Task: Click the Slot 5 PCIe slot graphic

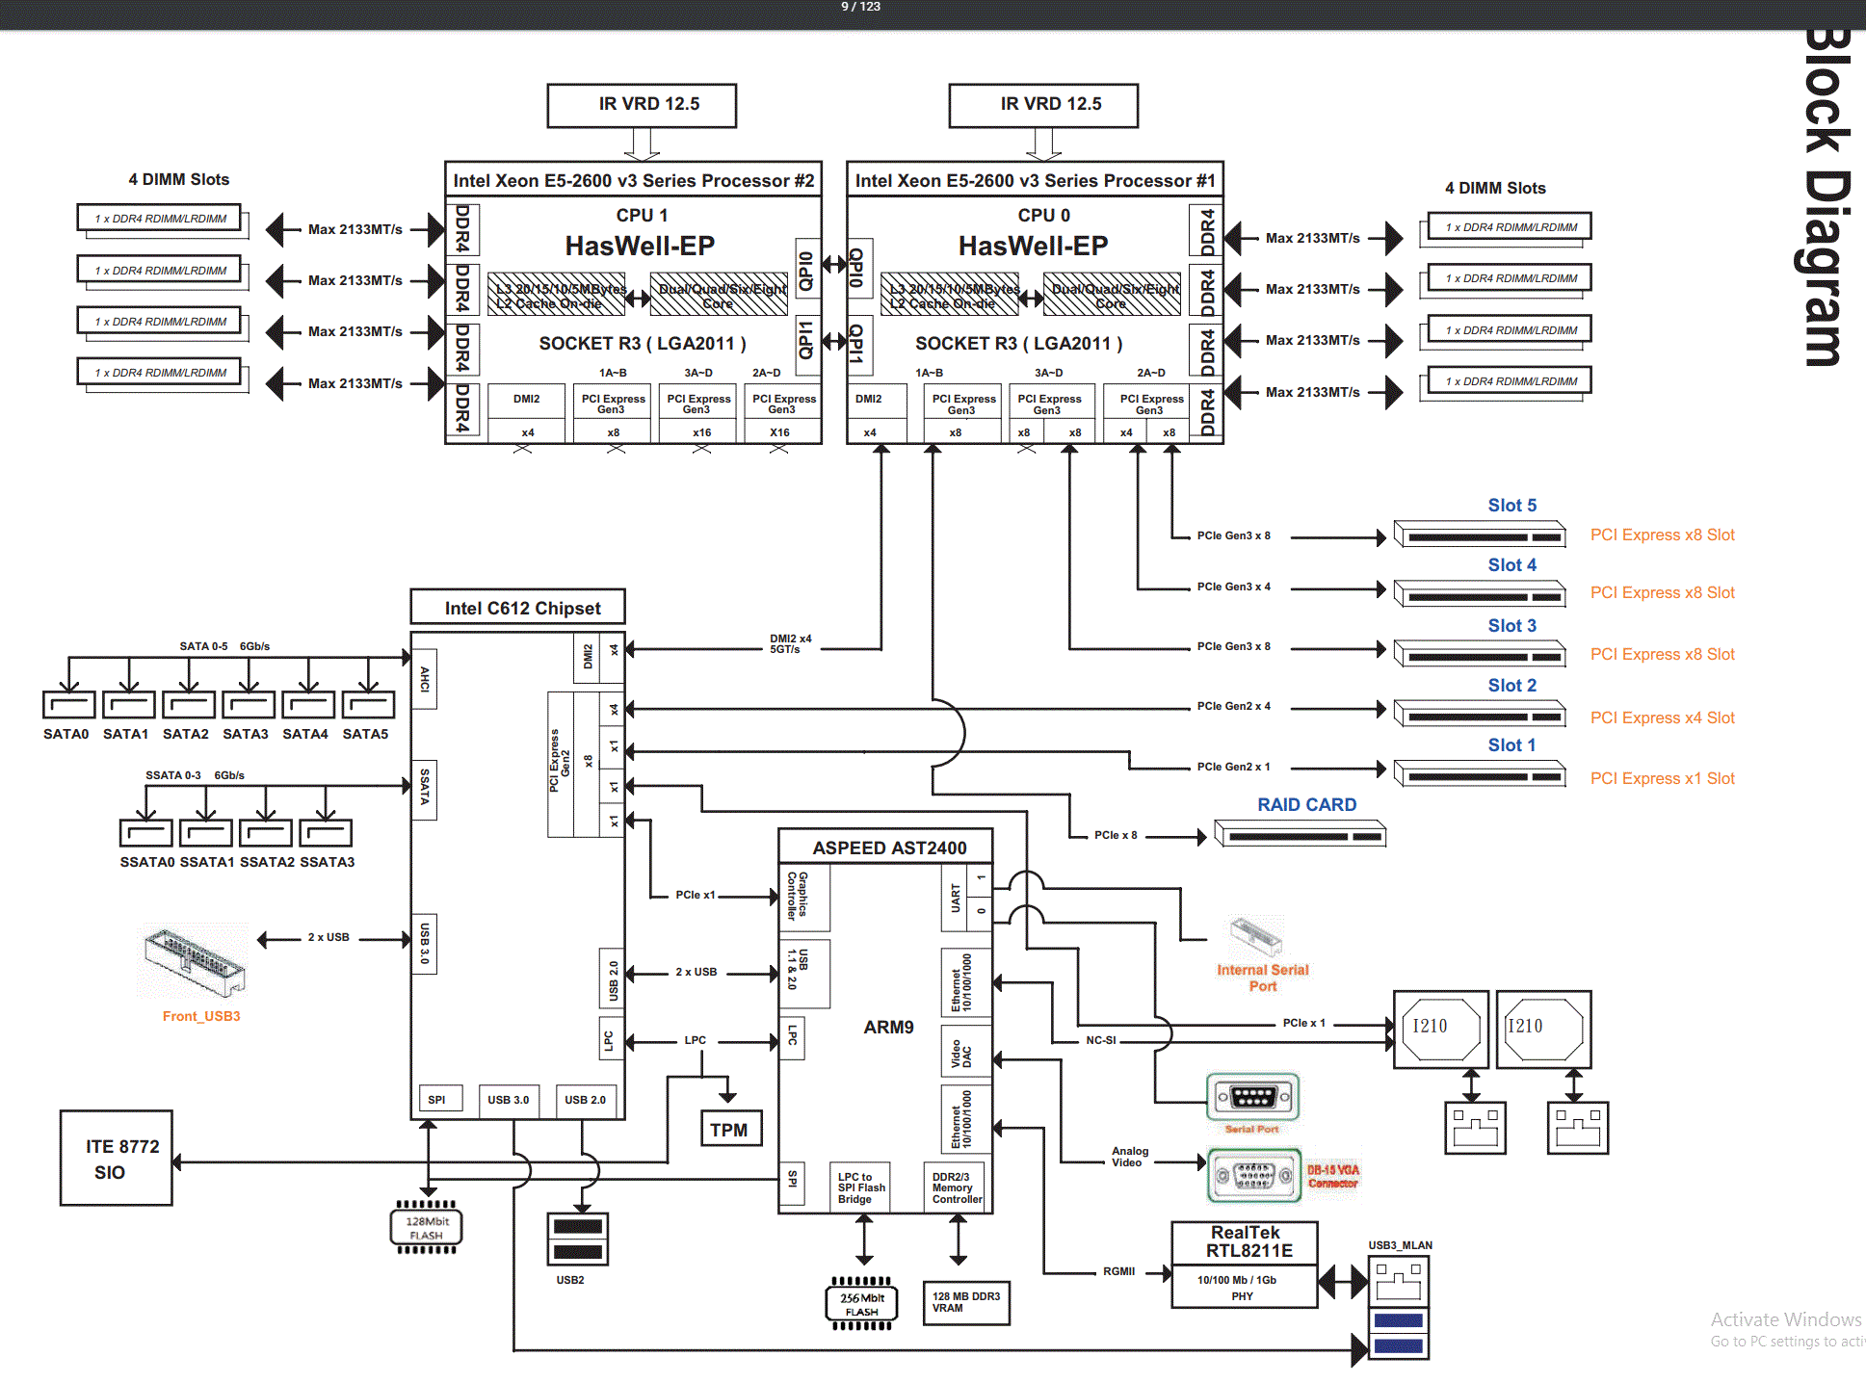Action: [1481, 535]
